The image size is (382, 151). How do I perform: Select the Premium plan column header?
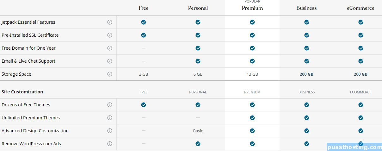pyautogui.click(x=252, y=8)
